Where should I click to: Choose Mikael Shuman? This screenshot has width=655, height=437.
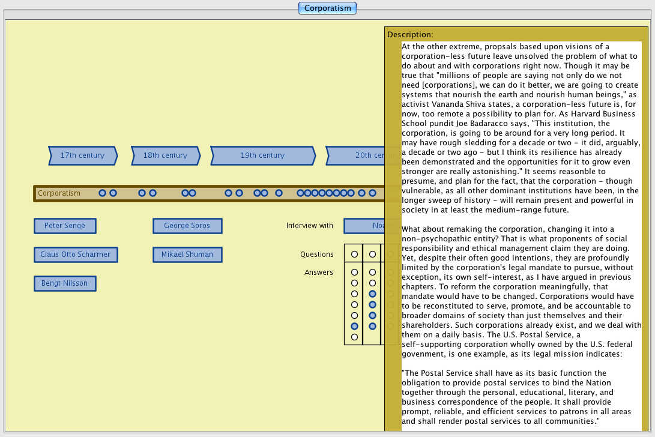(x=187, y=255)
